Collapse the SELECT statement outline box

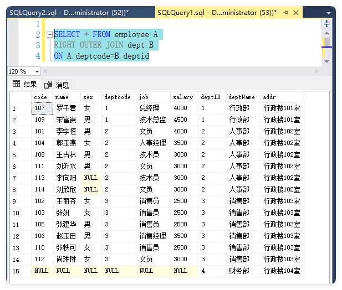50,34
